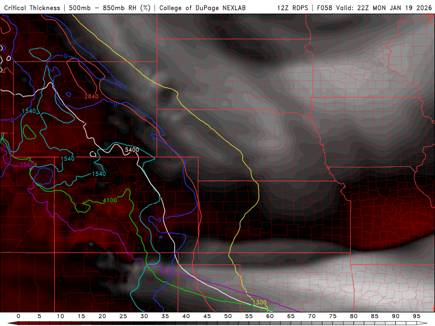
Task: Click the 85 tick label on the scale
Action: [x=375, y=316]
